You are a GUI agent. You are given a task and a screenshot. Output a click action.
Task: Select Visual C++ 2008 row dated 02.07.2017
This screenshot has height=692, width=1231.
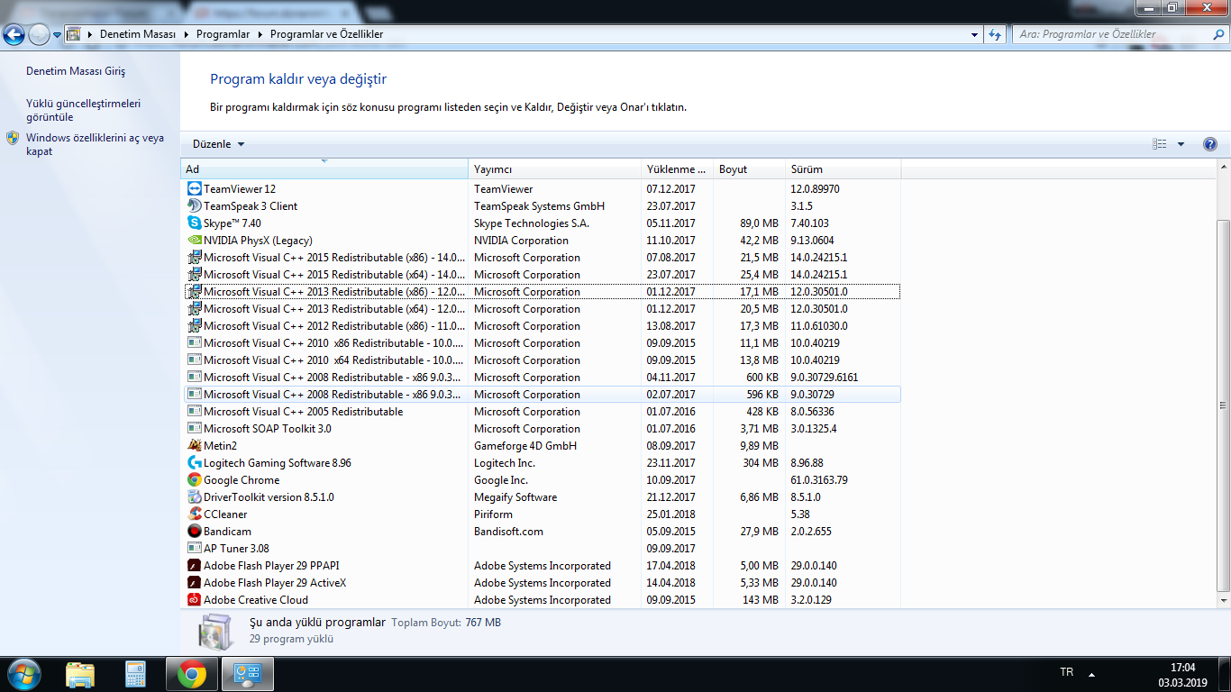pyautogui.click(x=543, y=395)
